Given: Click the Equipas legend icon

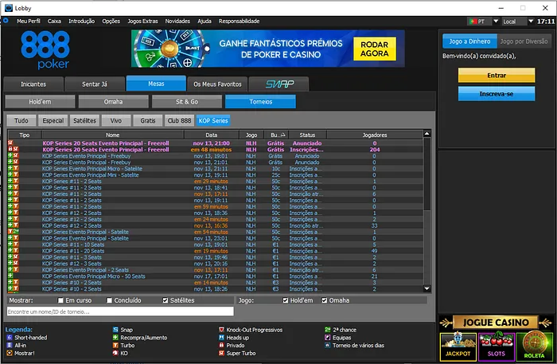Looking at the screenshot, I should pos(328,338).
